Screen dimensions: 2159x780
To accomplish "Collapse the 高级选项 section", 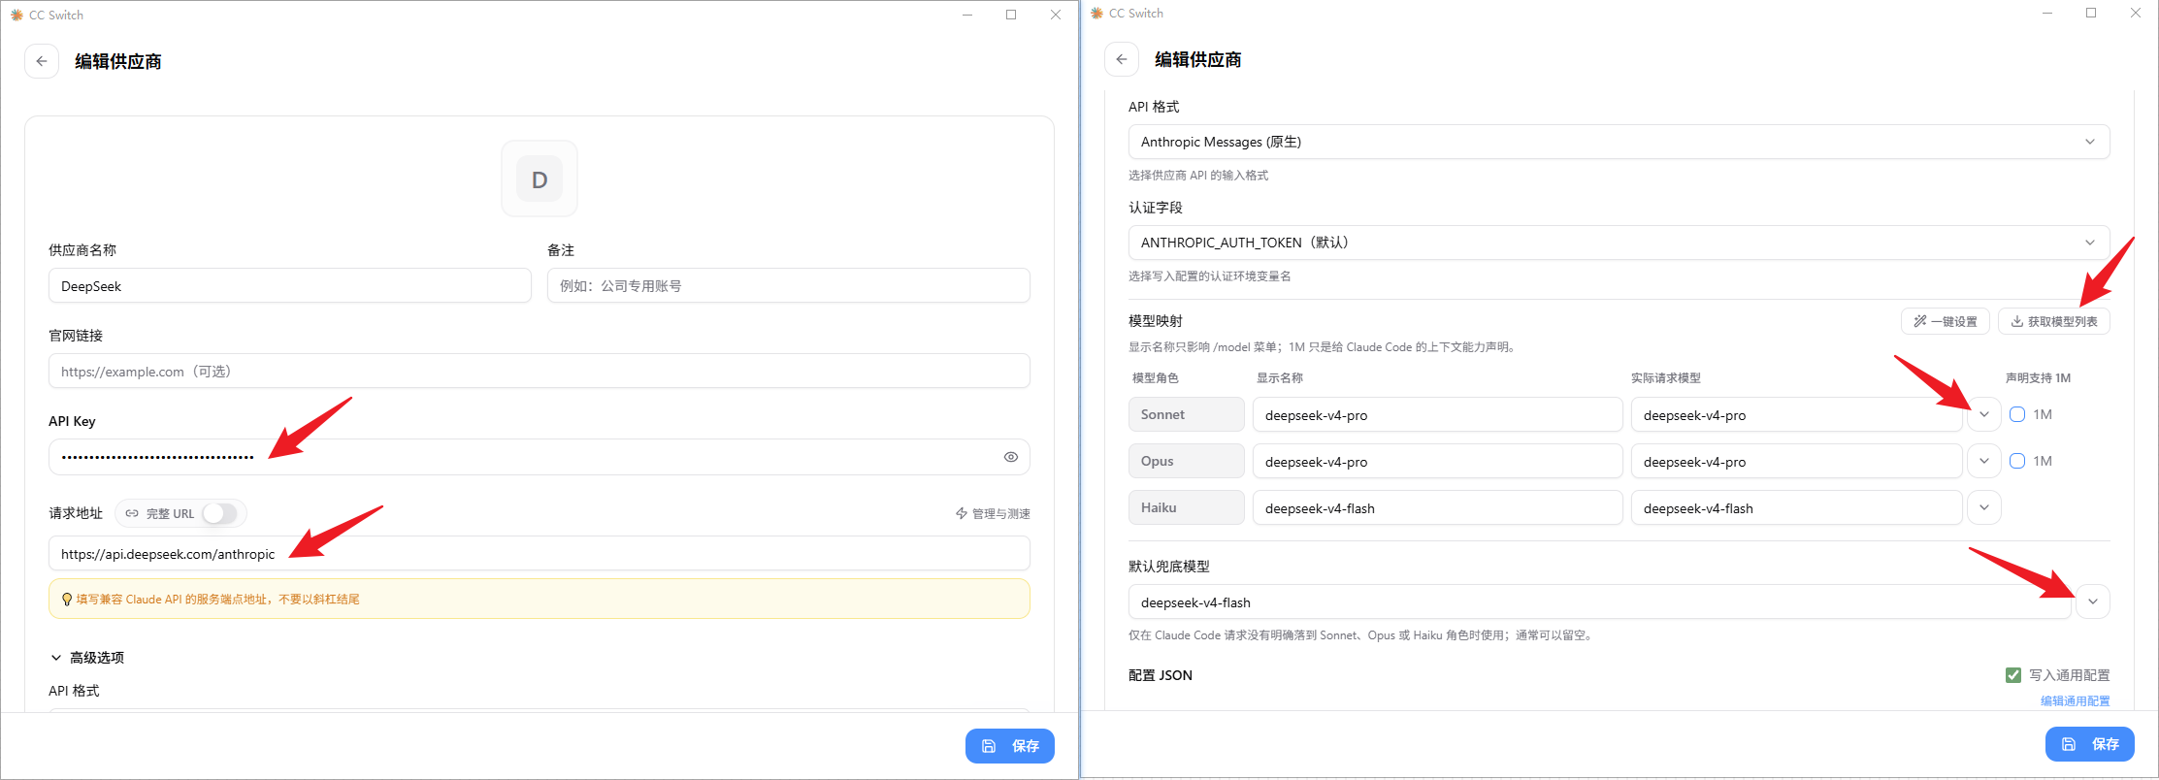I will point(87,658).
